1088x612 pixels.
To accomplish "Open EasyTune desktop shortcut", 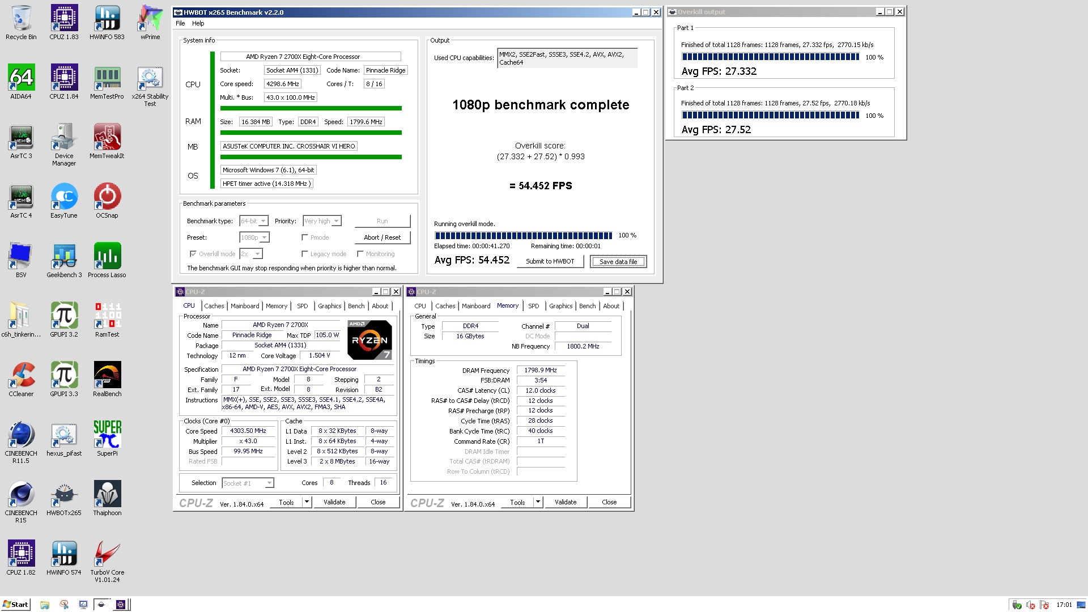I will point(64,201).
